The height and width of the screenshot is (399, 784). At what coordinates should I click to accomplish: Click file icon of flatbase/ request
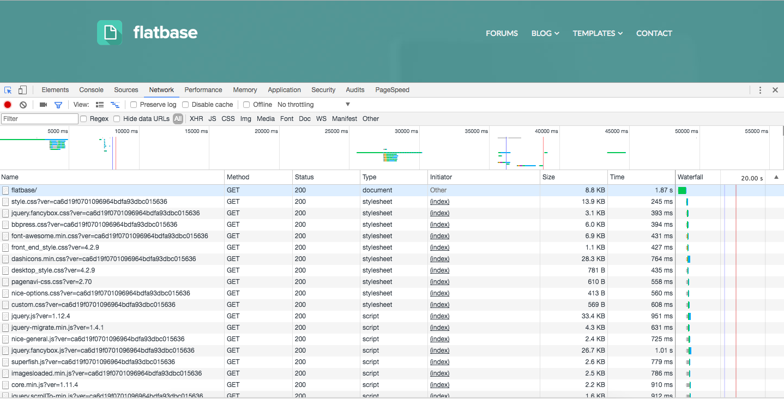click(x=5, y=190)
